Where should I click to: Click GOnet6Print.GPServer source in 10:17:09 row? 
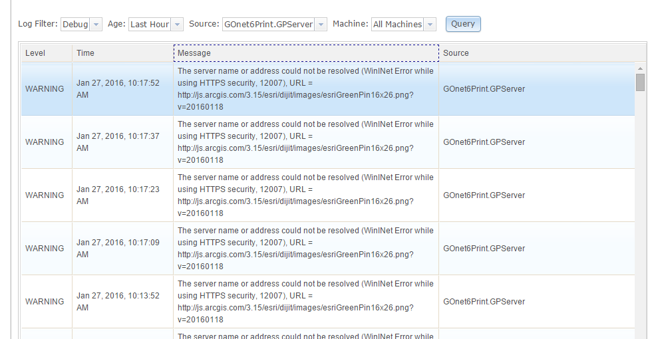484,249
